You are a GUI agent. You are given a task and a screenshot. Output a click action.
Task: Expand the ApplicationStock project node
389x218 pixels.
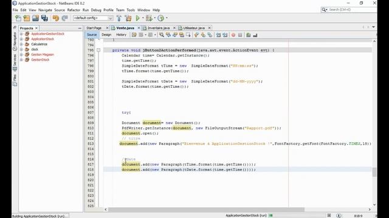pos(21,39)
